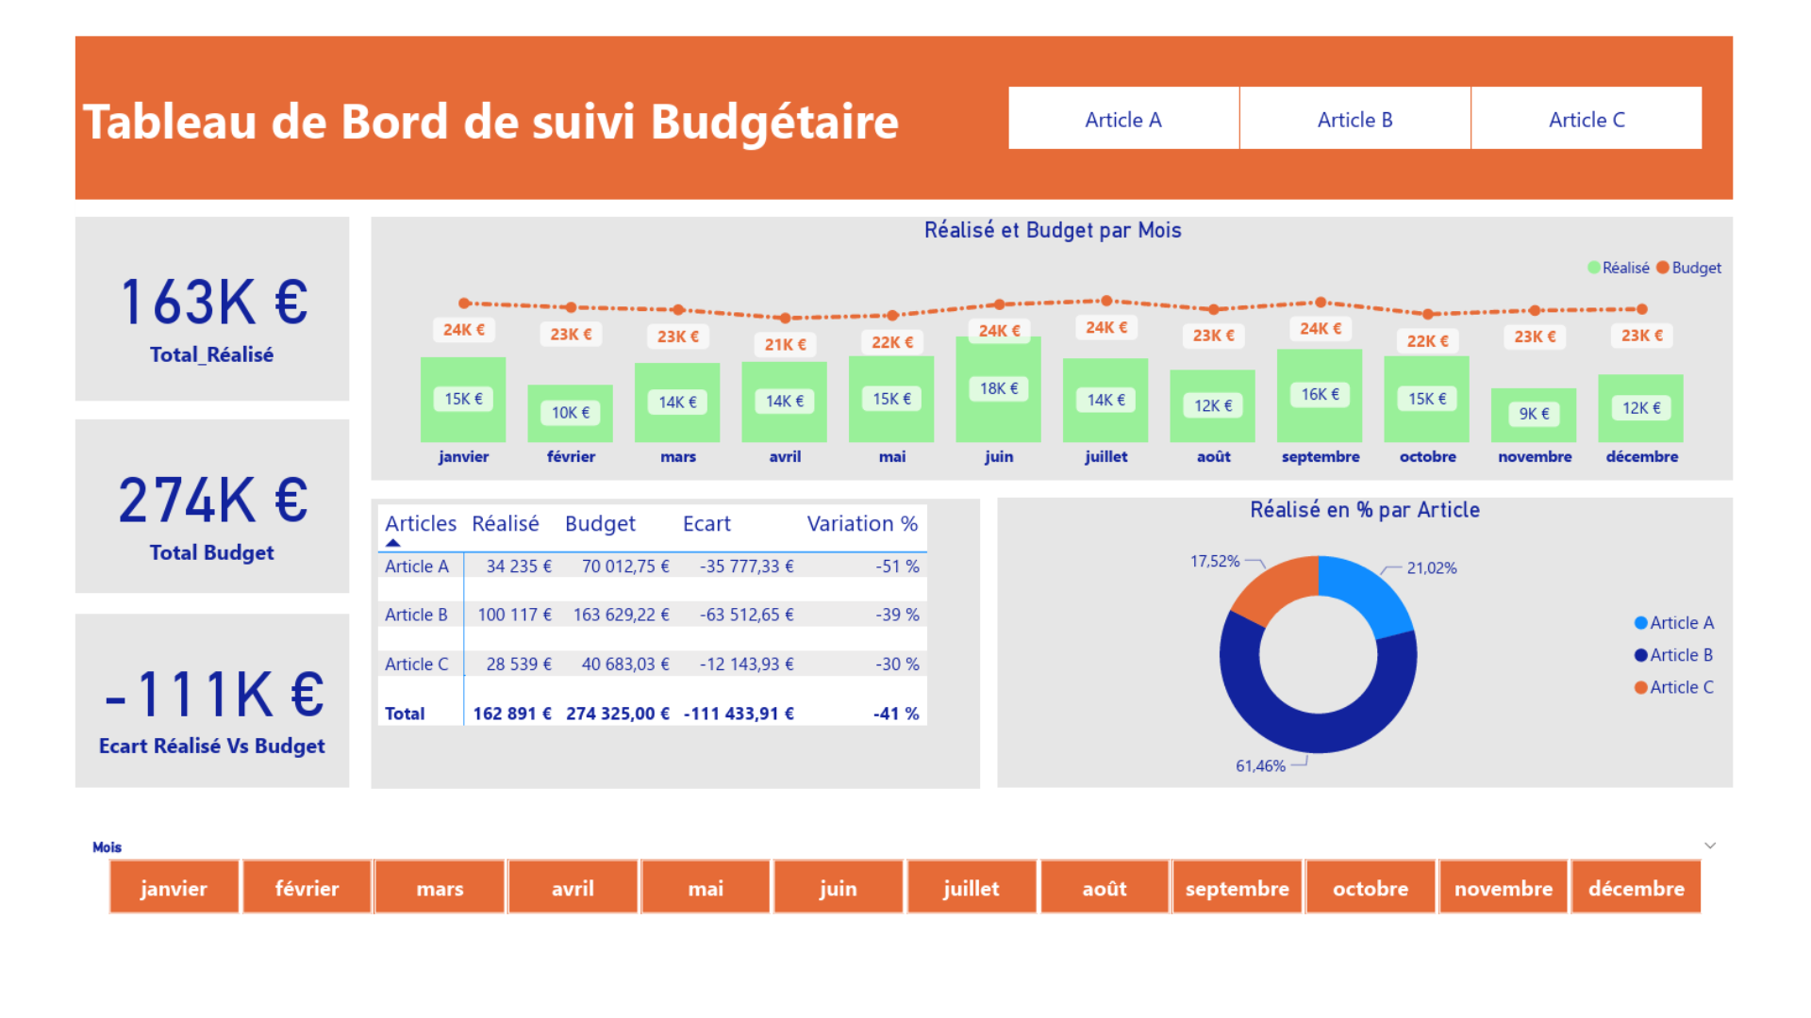Filter by mai in the Mois slicer
Image resolution: width=1811 pixels, height=1018 pixels.
(x=706, y=887)
